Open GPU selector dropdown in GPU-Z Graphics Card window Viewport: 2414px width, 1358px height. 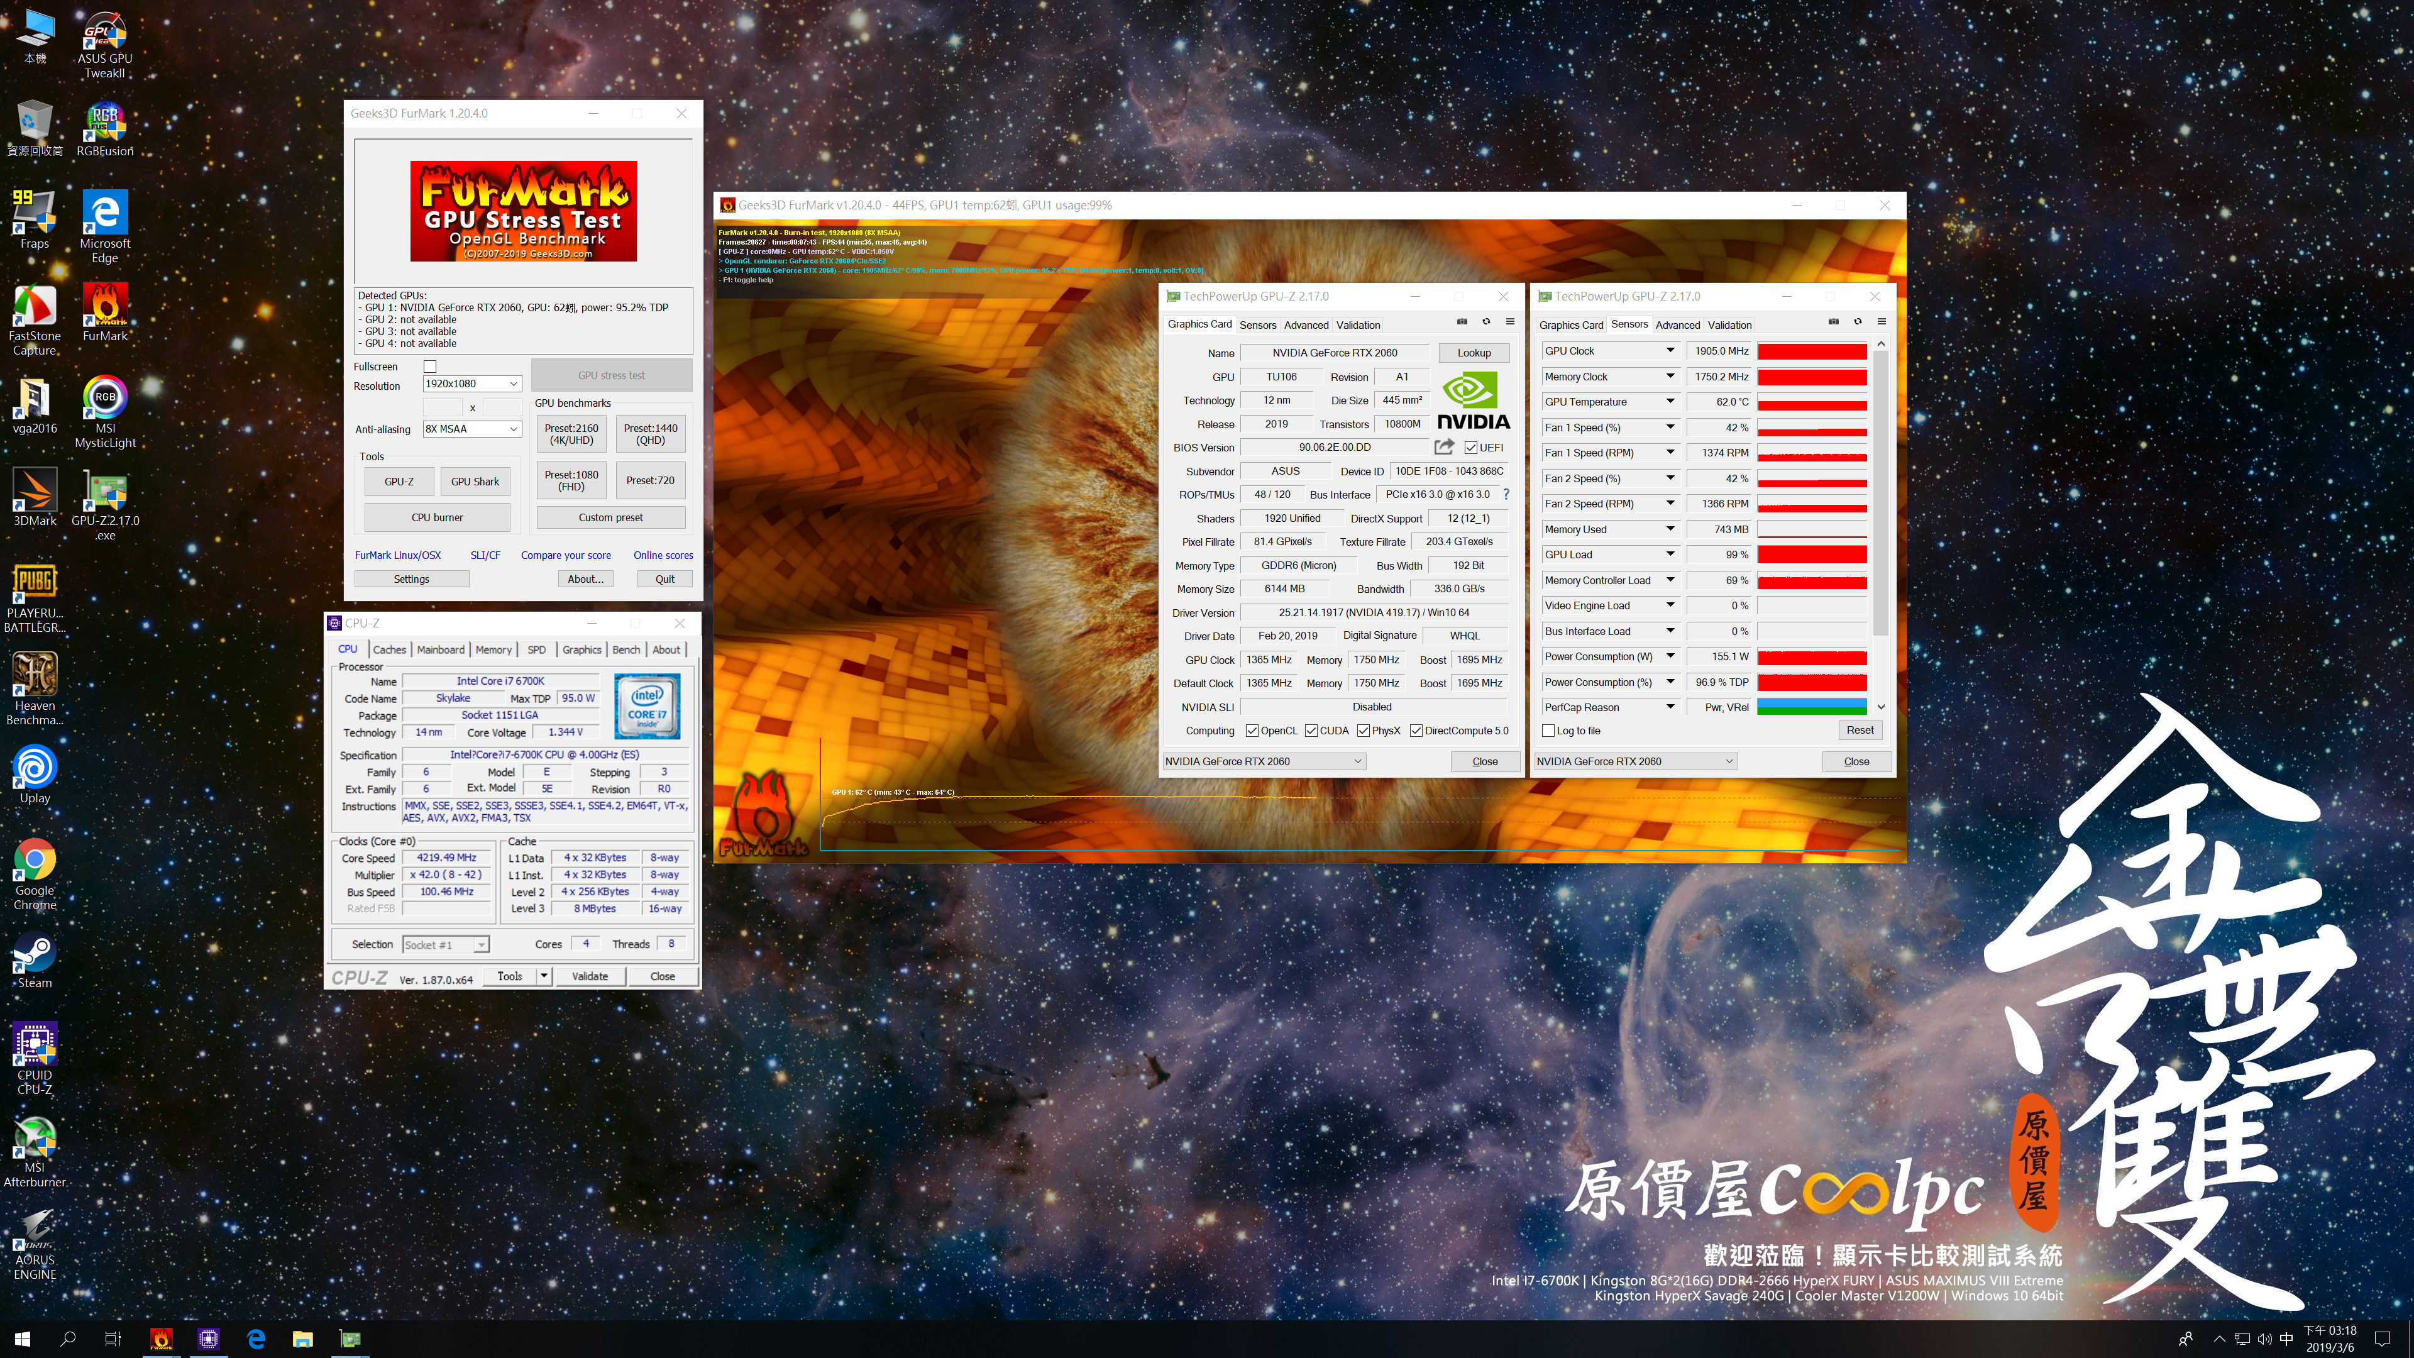tap(1263, 761)
